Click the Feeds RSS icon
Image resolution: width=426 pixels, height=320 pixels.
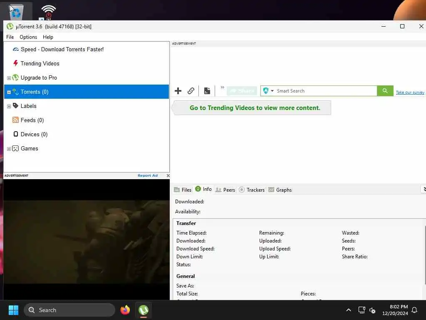tap(15, 120)
